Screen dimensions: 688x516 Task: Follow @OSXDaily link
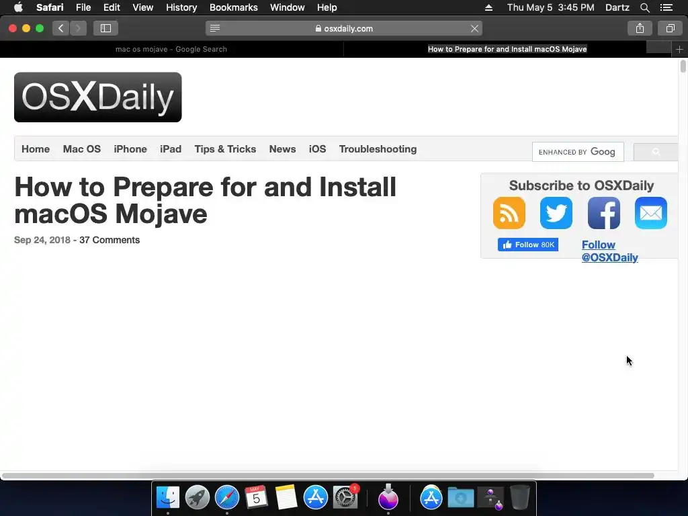pyautogui.click(x=609, y=251)
